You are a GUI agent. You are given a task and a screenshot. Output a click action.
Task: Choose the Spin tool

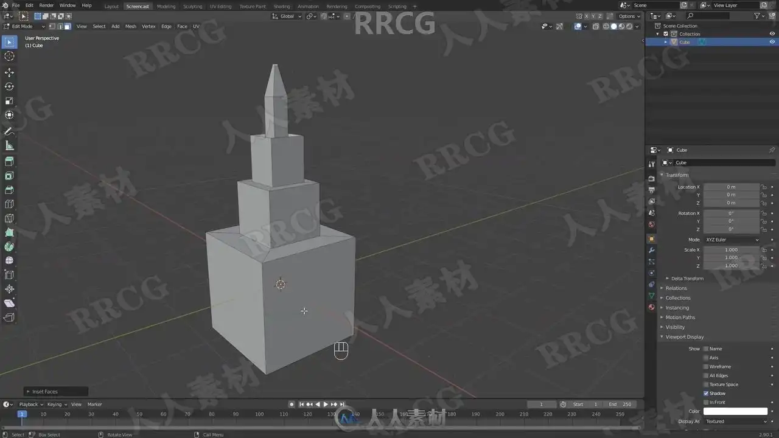click(x=9, y=246)
